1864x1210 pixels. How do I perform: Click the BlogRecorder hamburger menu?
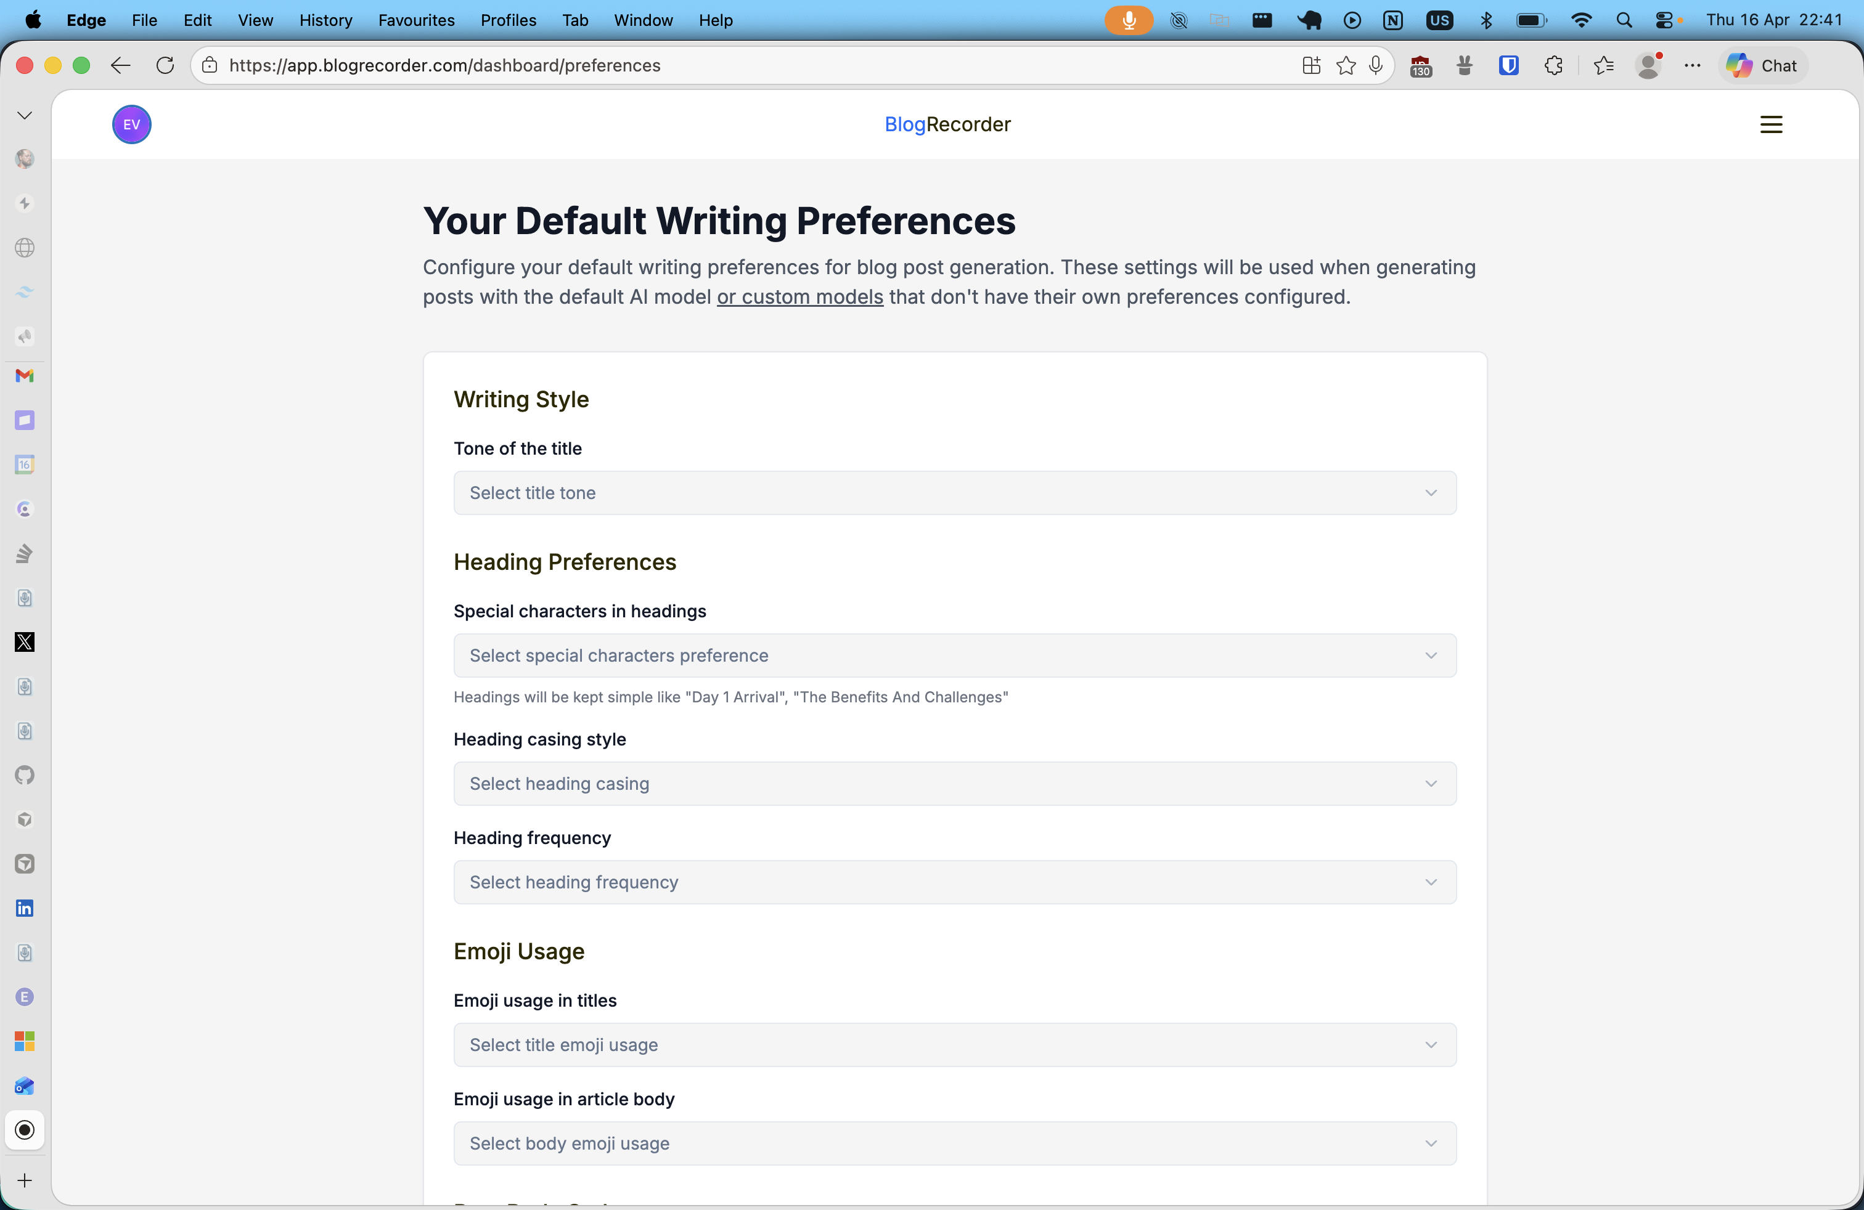[1772, 124]
